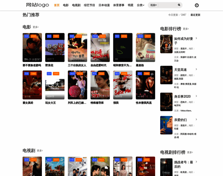Viewport: 223px width, 176px height.
Task: Click the 挑战者号：最后的 ranking title
Action: tap(184, 164)
